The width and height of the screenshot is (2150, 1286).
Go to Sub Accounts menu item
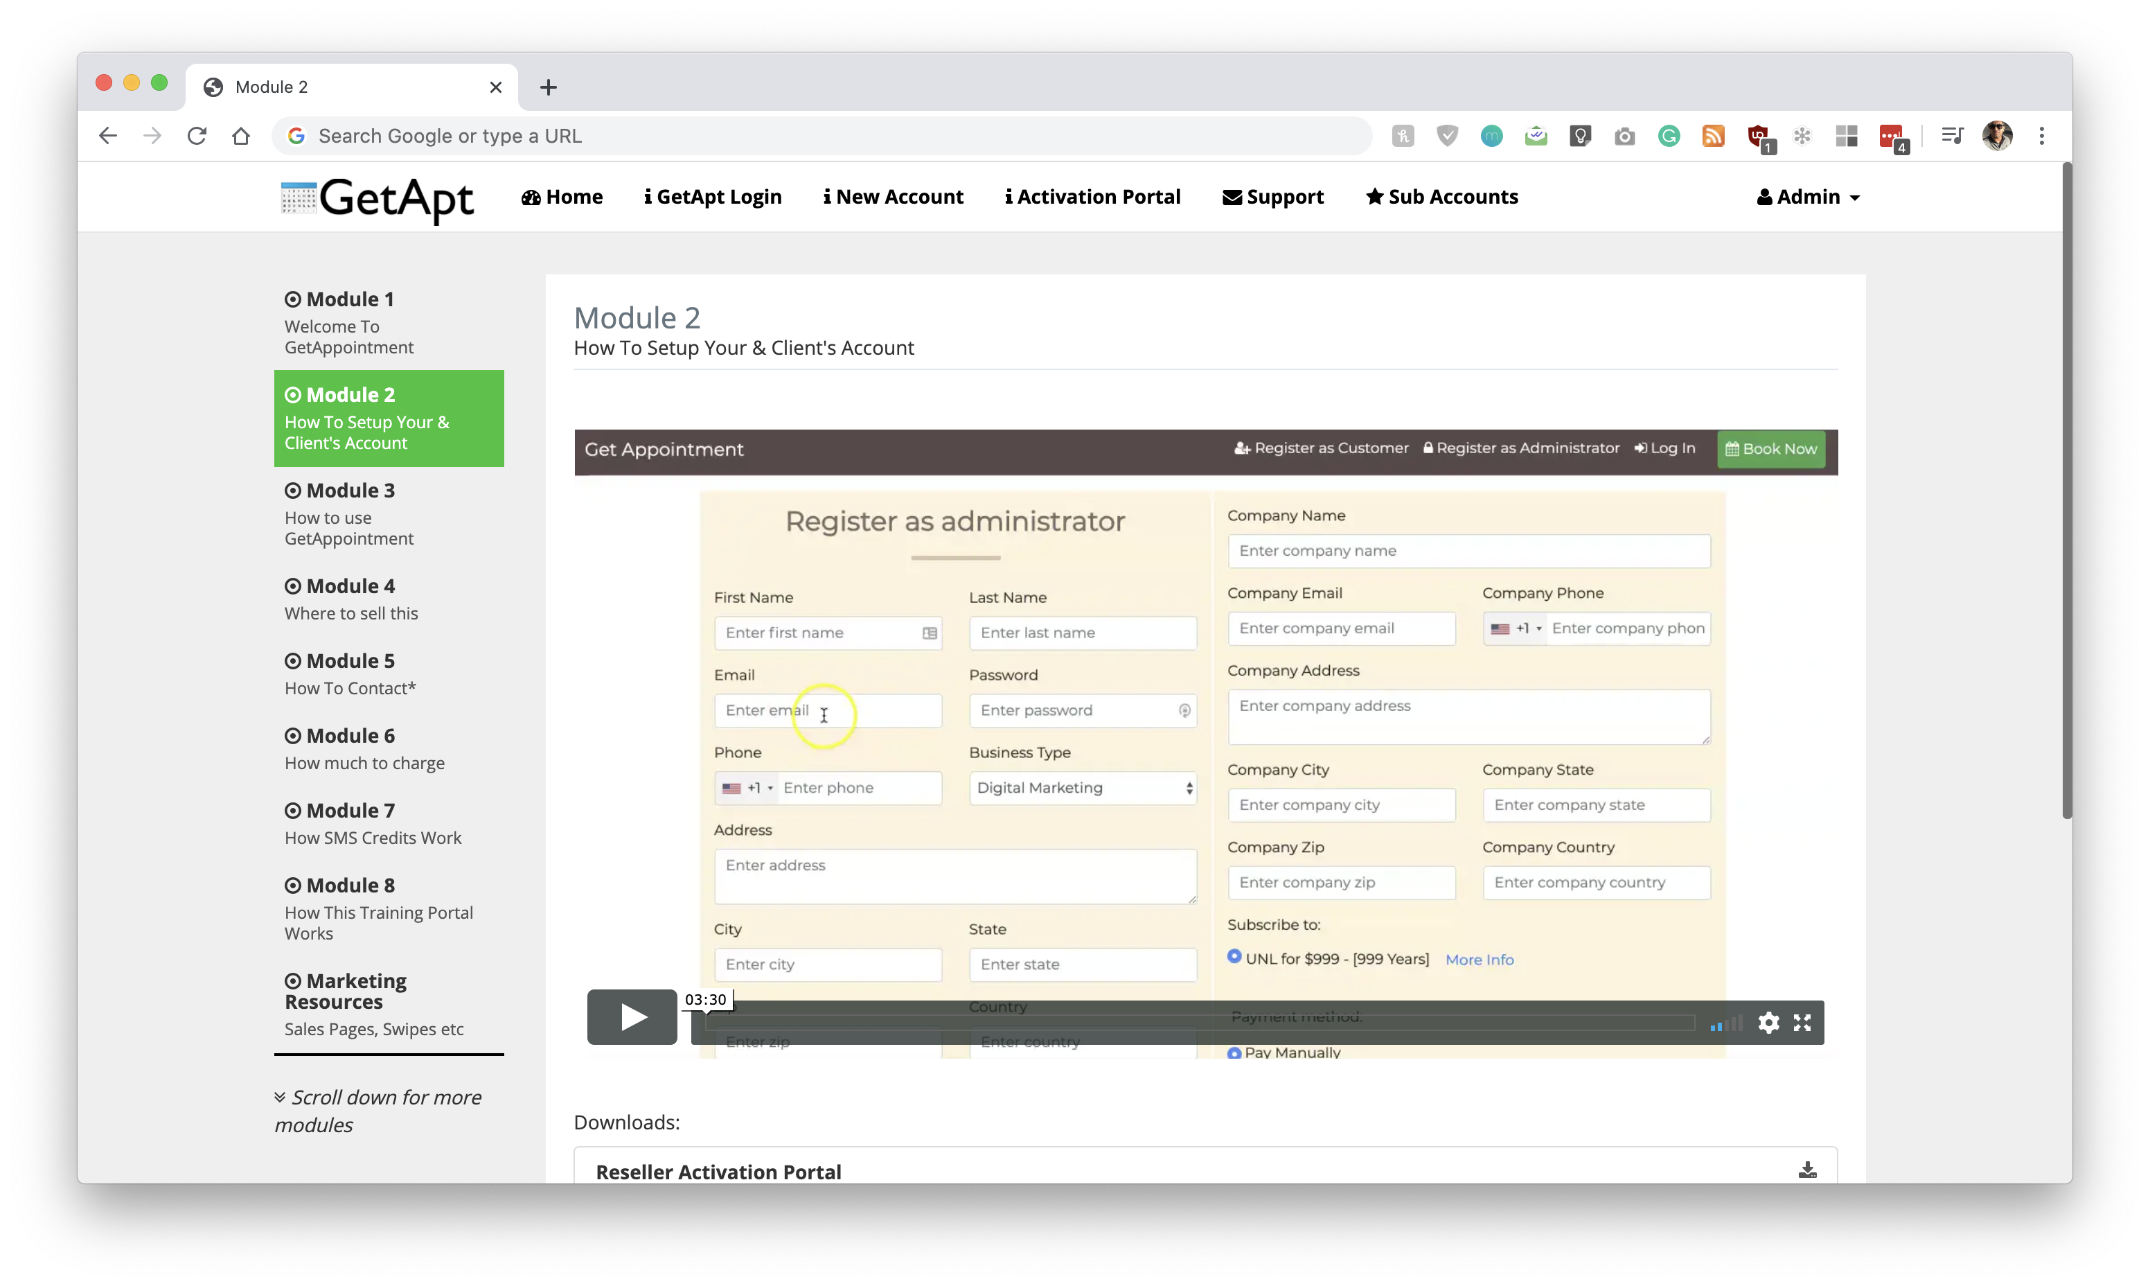(x=1441, y=197)
